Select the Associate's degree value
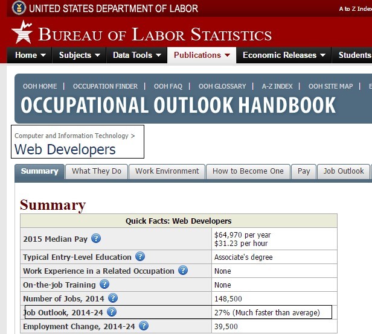The width and height of the screenshot is (372, 334). pos(243,257)
